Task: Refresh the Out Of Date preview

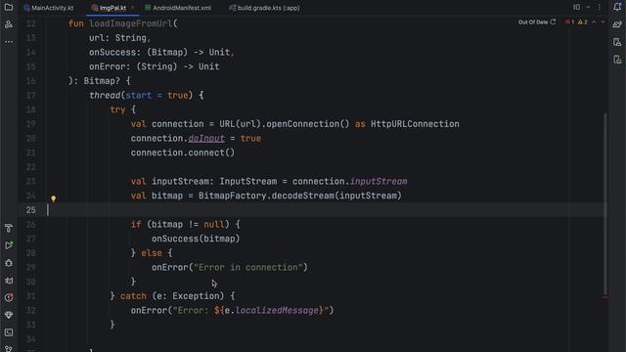Action: point(553,22)
